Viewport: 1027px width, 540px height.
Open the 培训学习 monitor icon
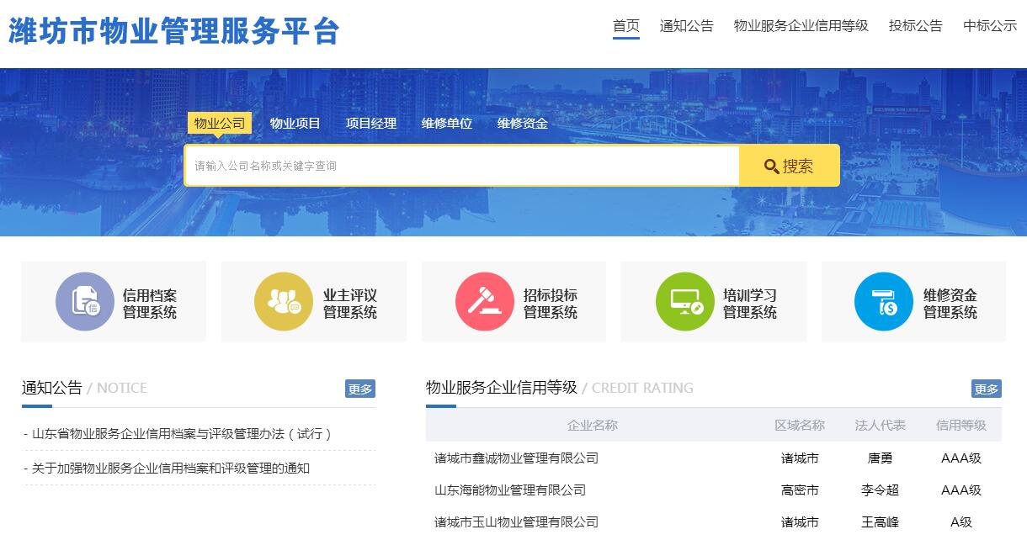pyautogui.click(x=684, y=302)
